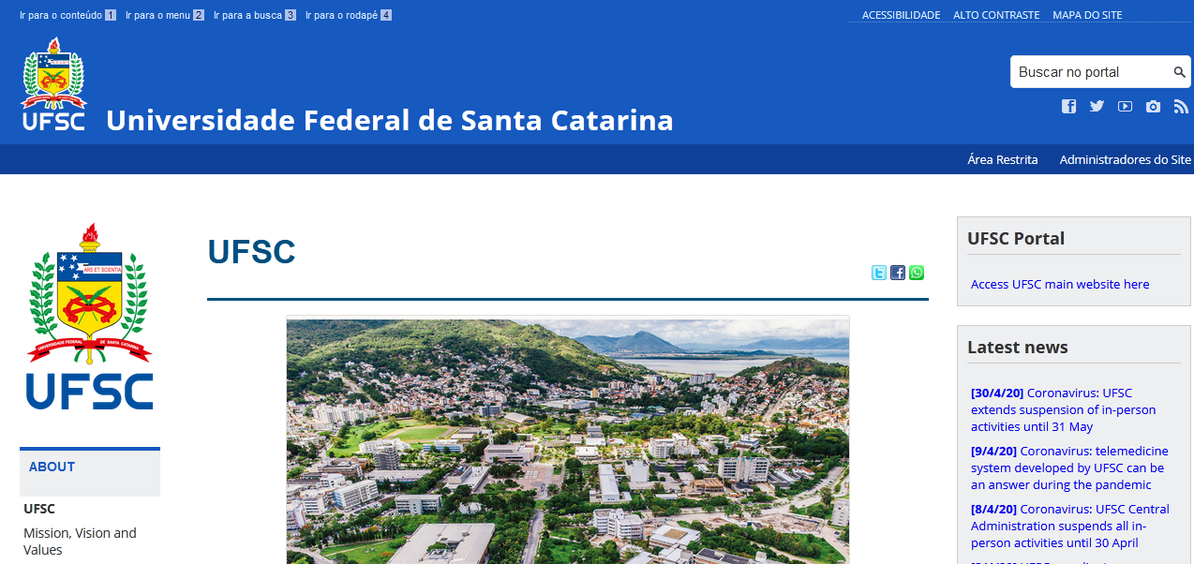Click the UFSC crest logo in header

coord(53,84)
